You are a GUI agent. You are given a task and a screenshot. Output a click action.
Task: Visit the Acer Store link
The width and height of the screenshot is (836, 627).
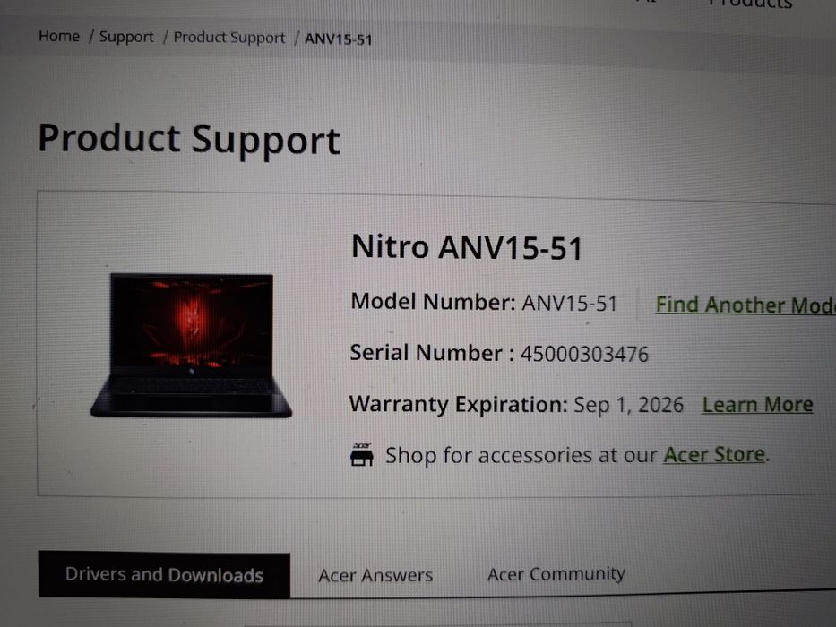714,454
